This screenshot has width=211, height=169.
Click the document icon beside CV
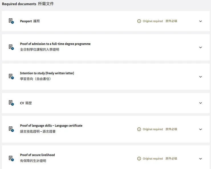[x=11, y=103]
